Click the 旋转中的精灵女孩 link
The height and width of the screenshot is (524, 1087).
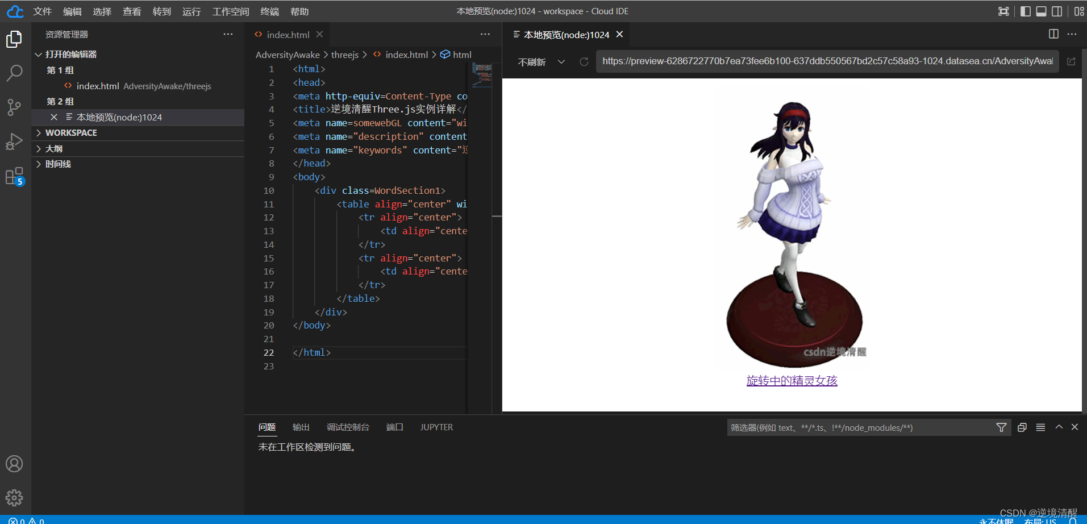[x=792, y=381]
